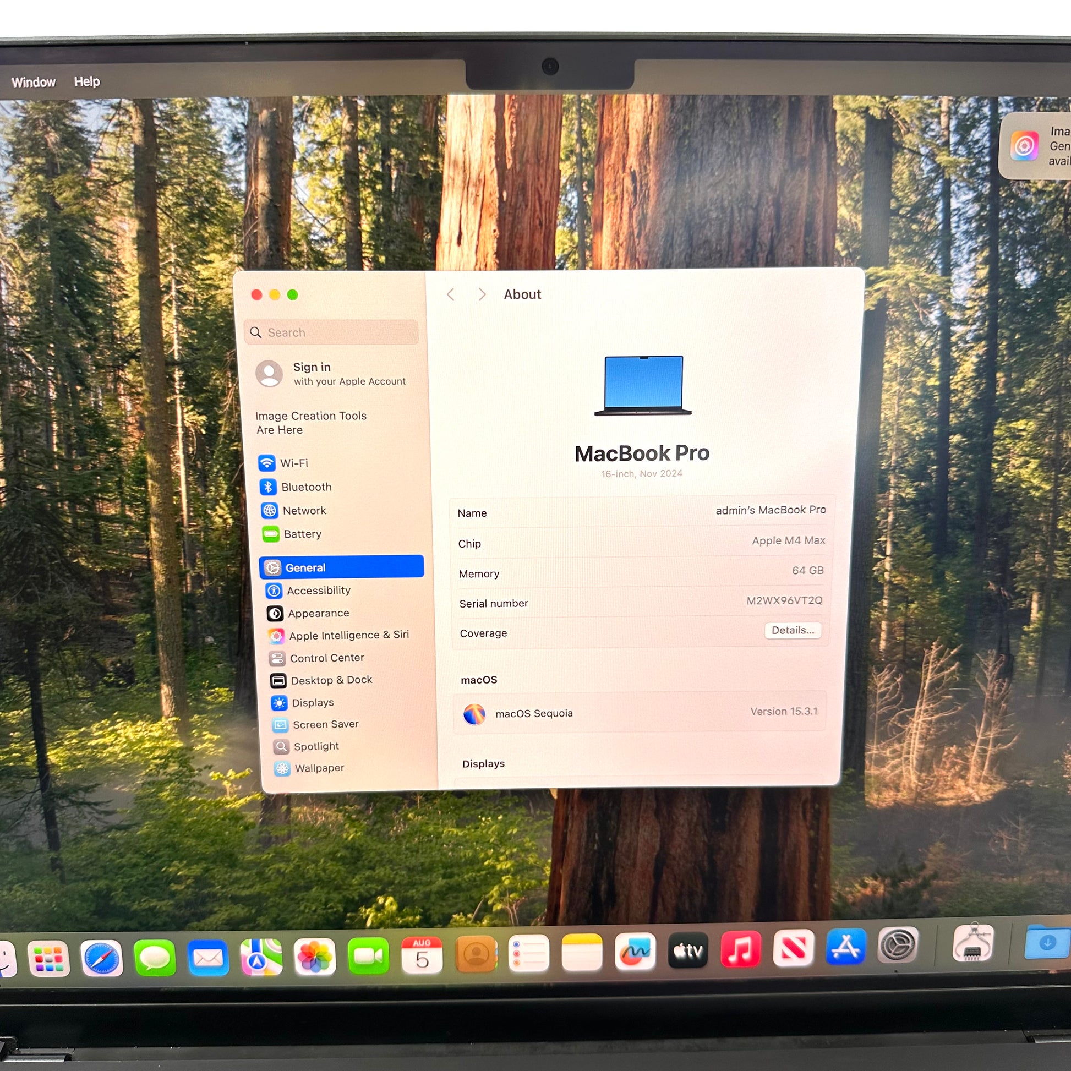Open Battery settings pane
1071x1071 pixels.
(x=292, y=534)
